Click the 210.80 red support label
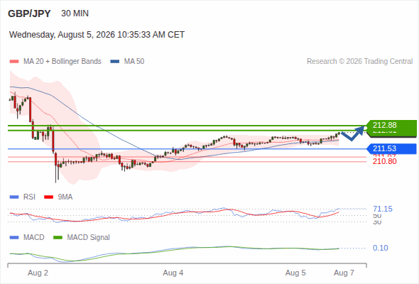The image size is (419, 284). click(x=384, y=161)
